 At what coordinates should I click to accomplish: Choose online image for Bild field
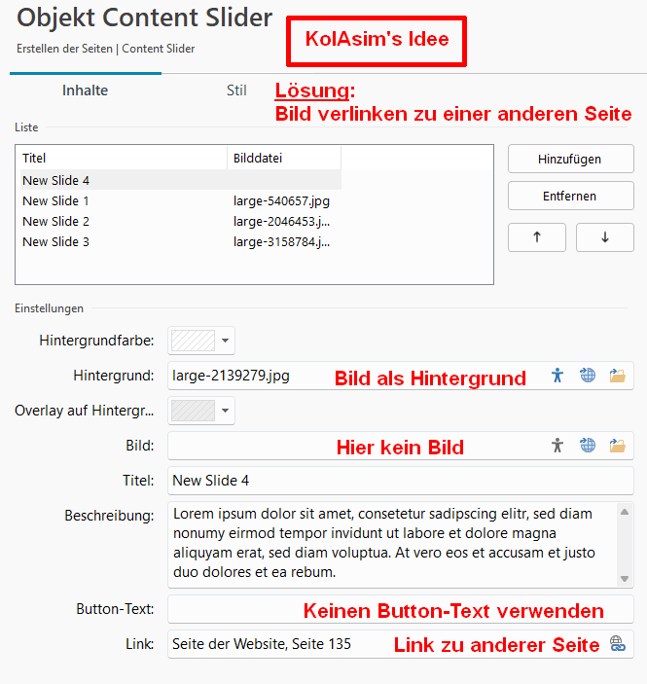588,446
